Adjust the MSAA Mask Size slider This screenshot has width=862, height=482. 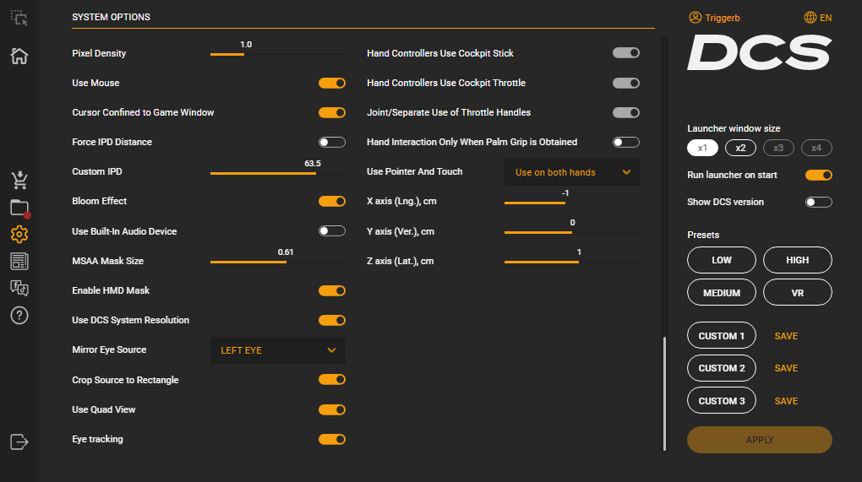278,263
